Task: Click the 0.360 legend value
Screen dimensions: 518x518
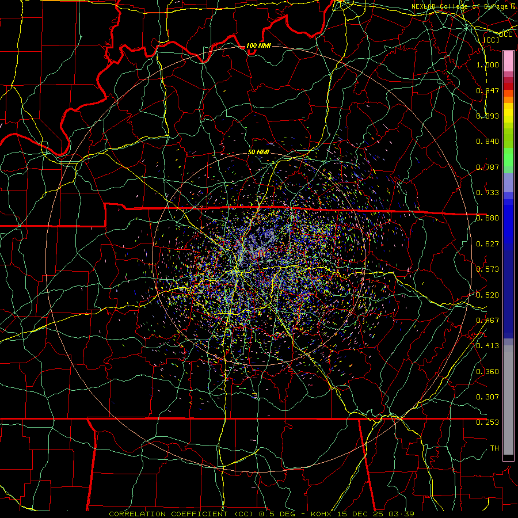Action: 487,372
